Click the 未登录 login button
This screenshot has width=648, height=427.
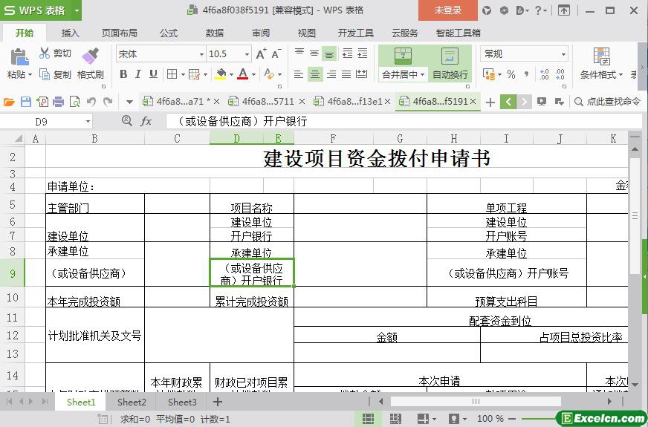(x=448, y=10)
